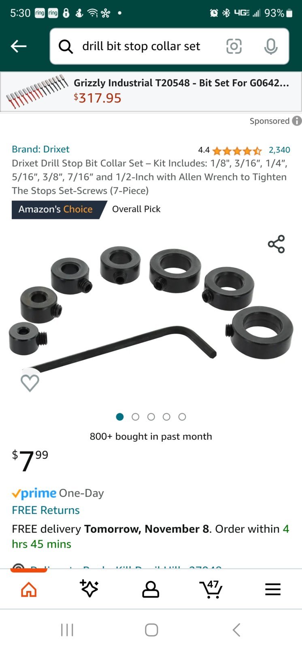The width and height of the screenshot is (302, 649).
Task: Open Brand: Drixet link
Action: point(40,149)
